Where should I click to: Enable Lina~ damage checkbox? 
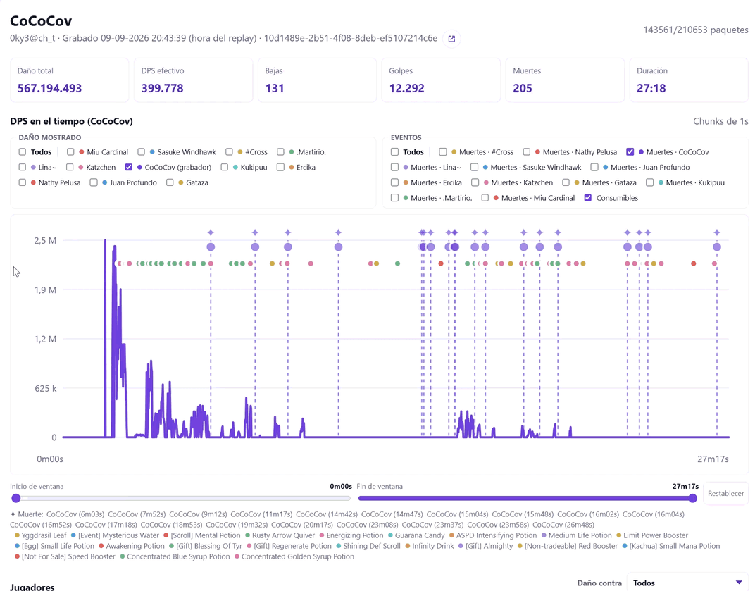(x=22, y=167)
